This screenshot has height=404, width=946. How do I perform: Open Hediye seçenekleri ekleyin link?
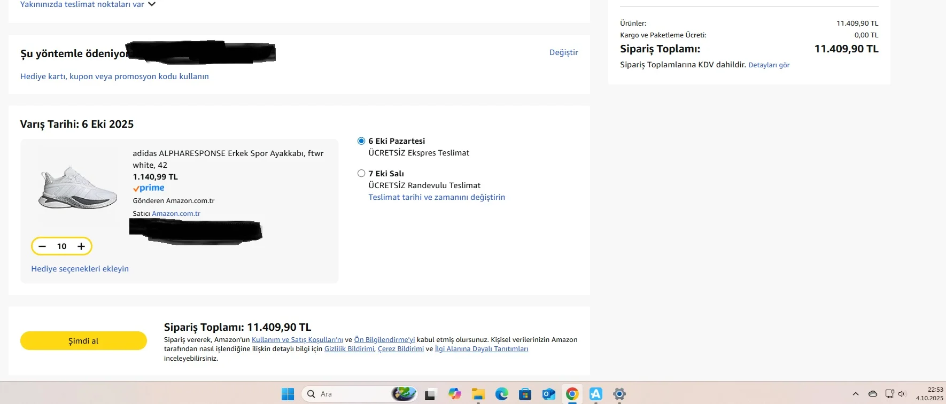[80, 269]
